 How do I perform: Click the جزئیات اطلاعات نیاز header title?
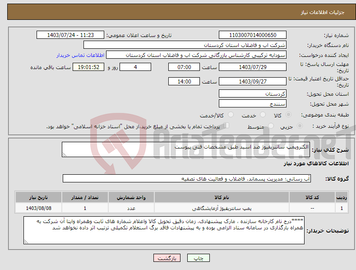(323, 12)
